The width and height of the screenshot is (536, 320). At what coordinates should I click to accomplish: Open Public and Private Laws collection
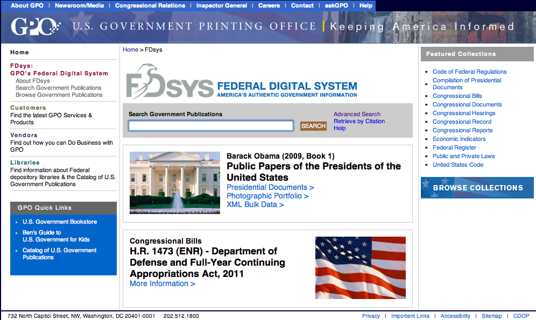(x=463, y=156)
